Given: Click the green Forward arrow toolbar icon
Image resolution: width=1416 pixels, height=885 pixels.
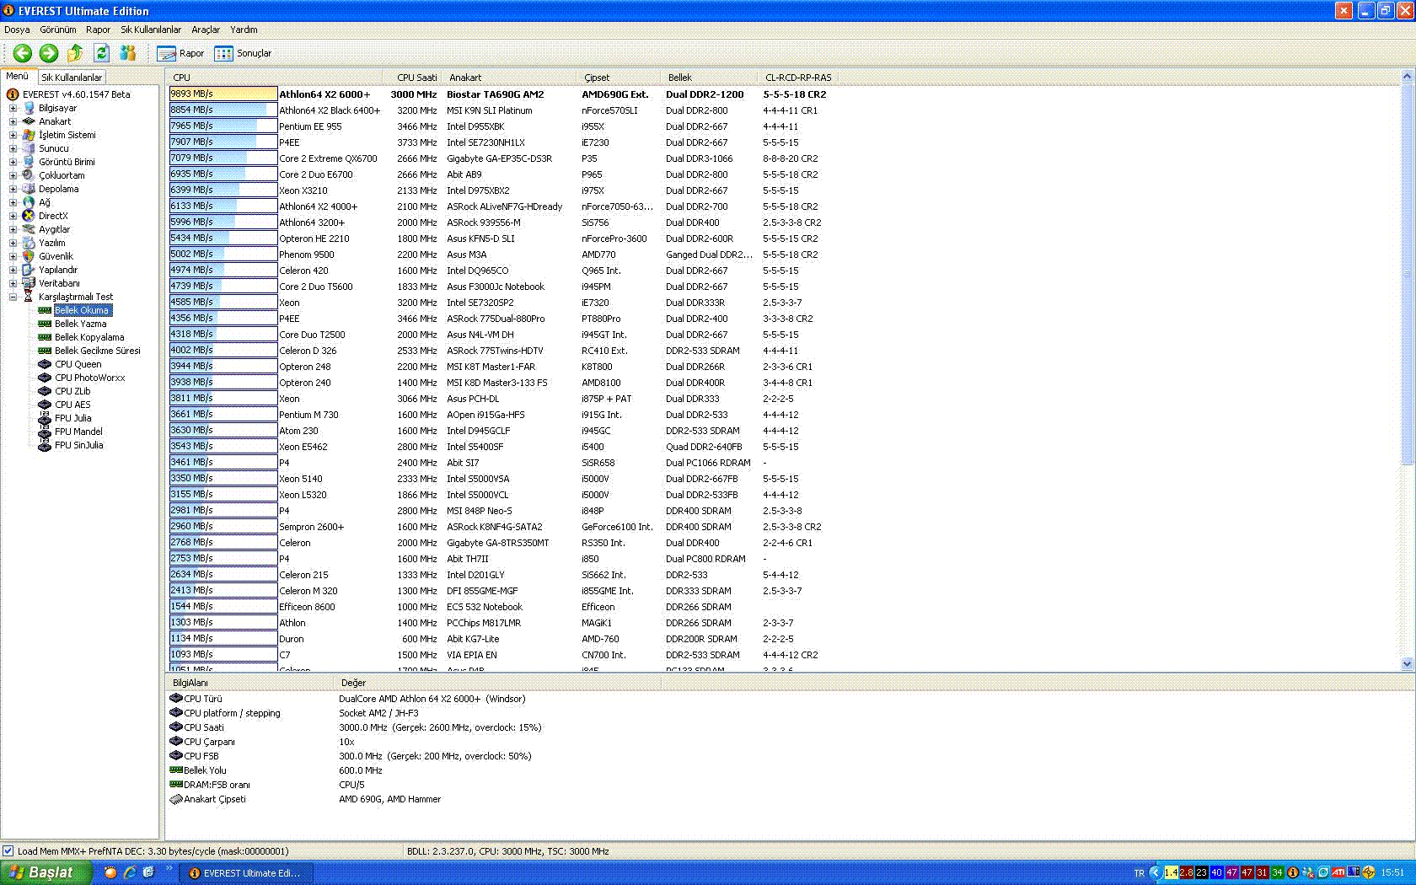Looking at the screenshot, I should click(49, 53).
